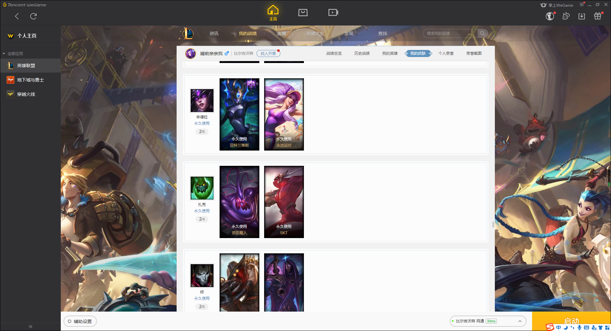Click the 找人开黑 button

pos(268,53)
